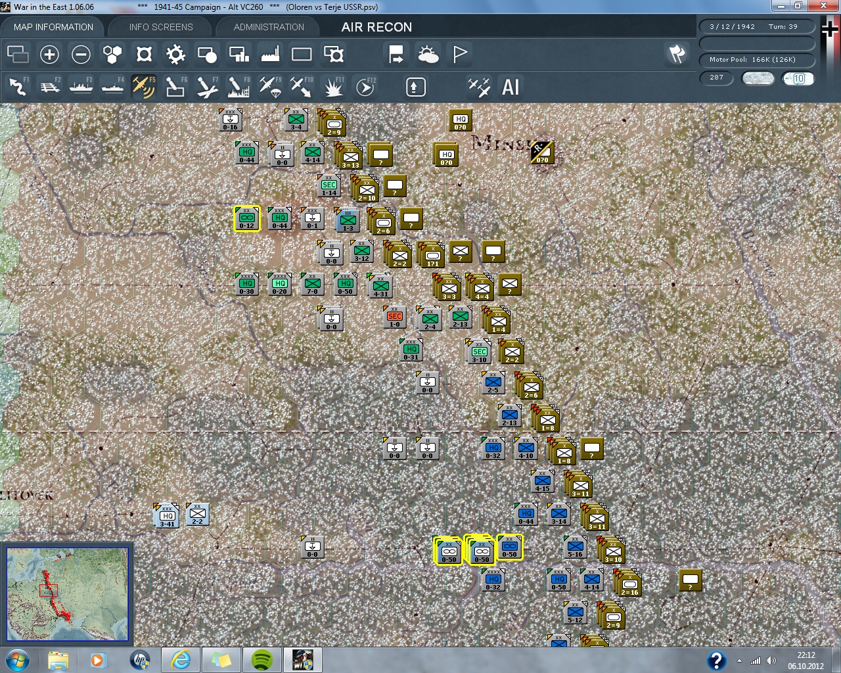Viewport: 841px width, 673px height.
Task: Click the AI button in the toolbar
Action: 511,87
